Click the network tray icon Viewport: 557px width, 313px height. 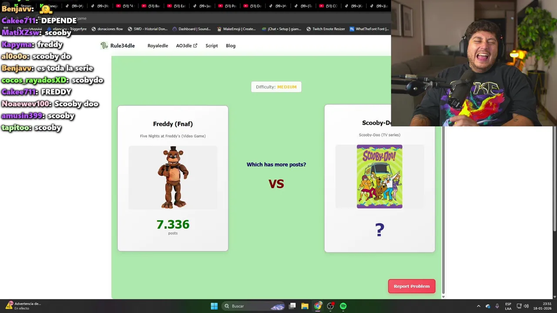(x=519, y=306)
